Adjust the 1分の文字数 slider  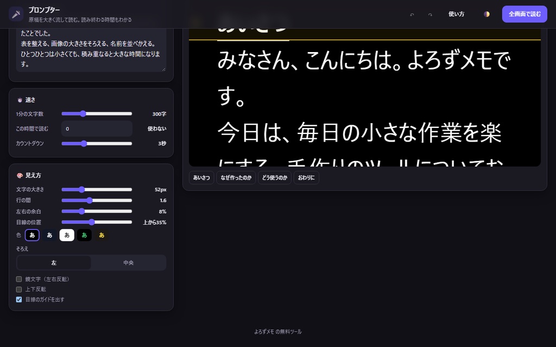[x=97, y=114]
